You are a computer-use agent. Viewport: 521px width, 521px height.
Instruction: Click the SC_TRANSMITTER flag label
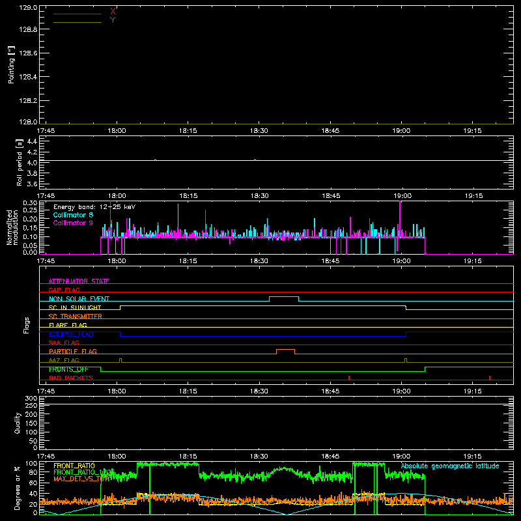click(76, 316)
